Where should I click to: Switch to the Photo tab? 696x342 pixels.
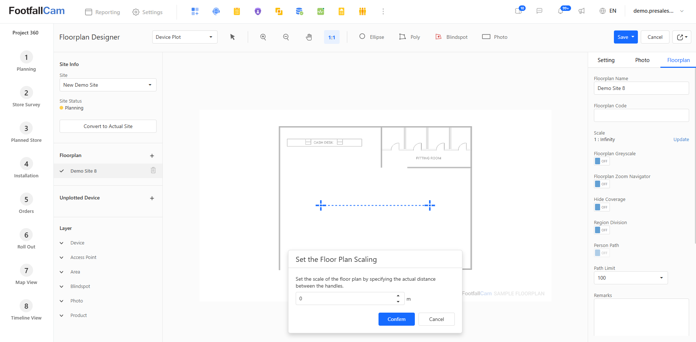[642, 60]
